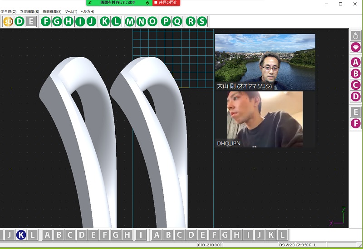Click the magenta F icon in right sidebar
Viewport: 363px width, 249px height.
(x=356, y=123)
